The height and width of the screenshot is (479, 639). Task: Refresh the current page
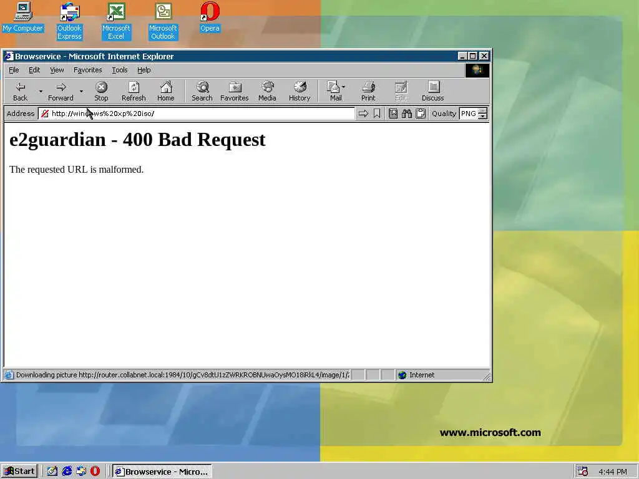pos(134,91)
